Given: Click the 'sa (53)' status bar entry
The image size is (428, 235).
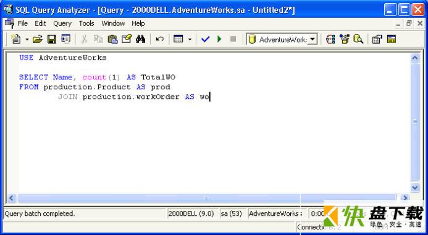Looking at the screenshot, I should tap(232, 214).
